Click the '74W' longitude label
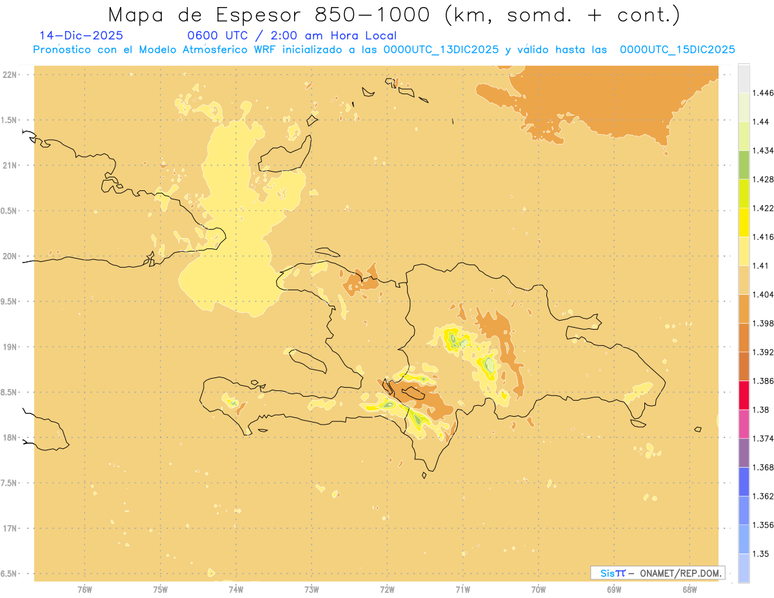Image resolution: width=774 pixels, height=598 pixels. pyautogui.click(x=236, y=590)
